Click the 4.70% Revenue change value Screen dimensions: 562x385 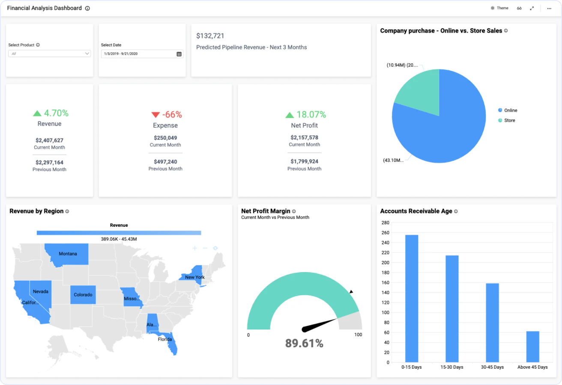point(56,113)
